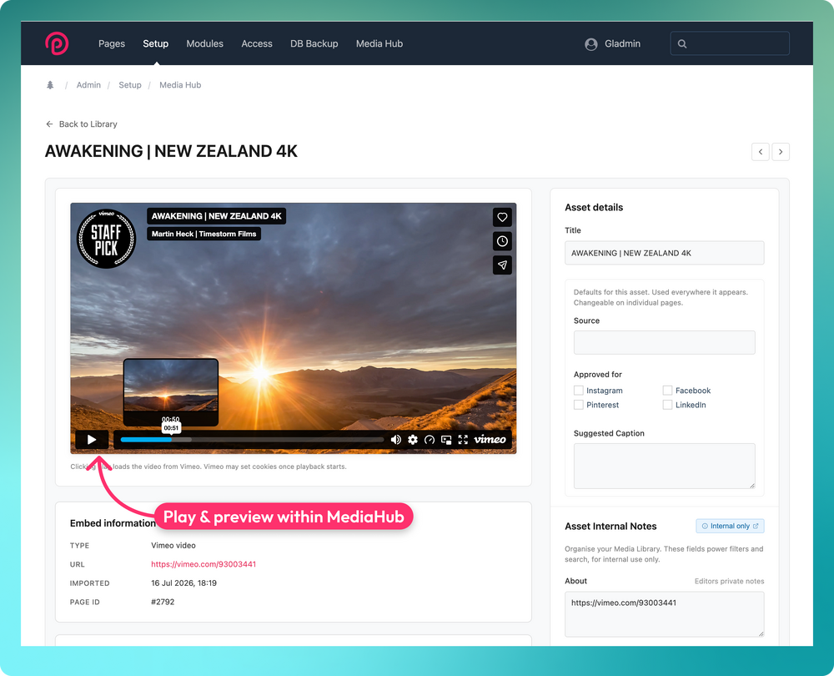Click the ProcessWire logo icon
The height and width of the screenshot is (676, 834).
pos(57,43)
